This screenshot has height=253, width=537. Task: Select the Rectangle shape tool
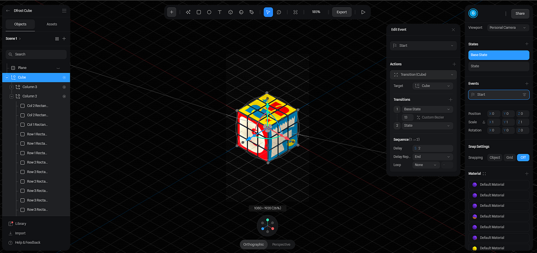199,12
